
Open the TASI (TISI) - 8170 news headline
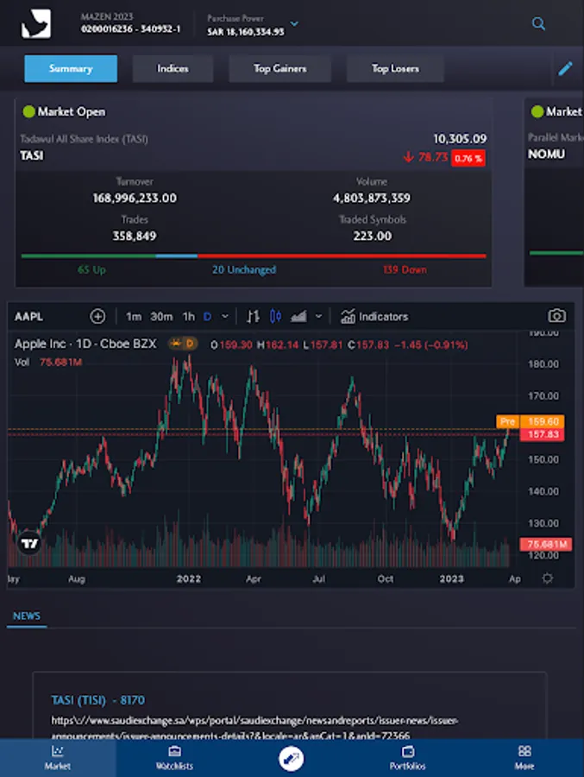click(x=98, y=699)
